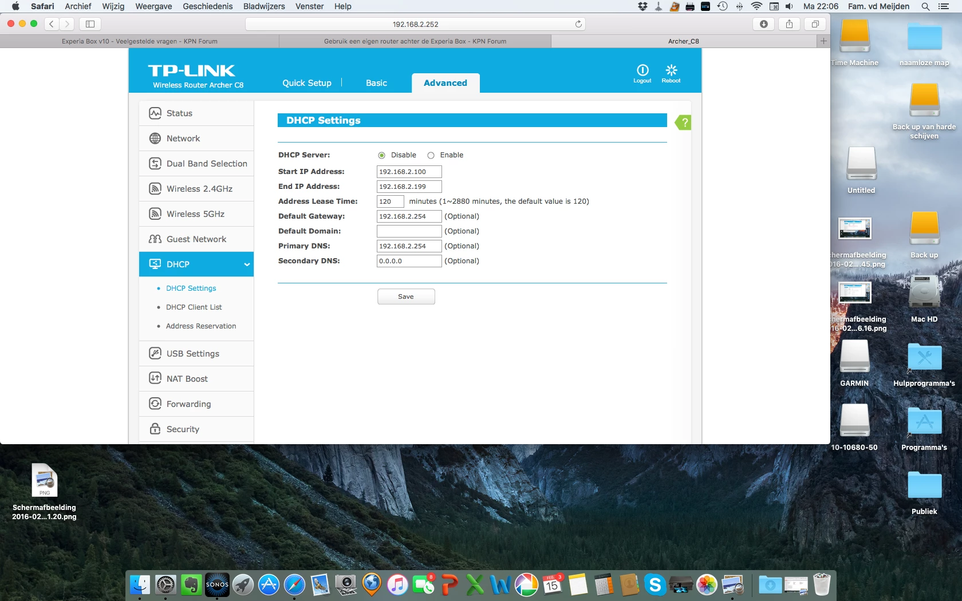Open the Bladwijzers menu
This screenshot has height=601, width=962.
[x=264, y=6]
